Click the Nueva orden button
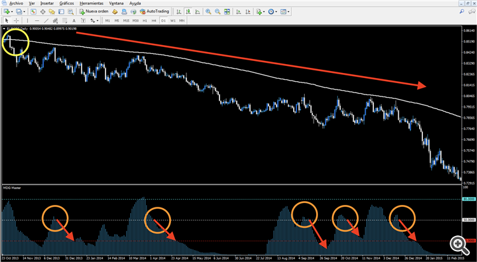 [93, 11]
